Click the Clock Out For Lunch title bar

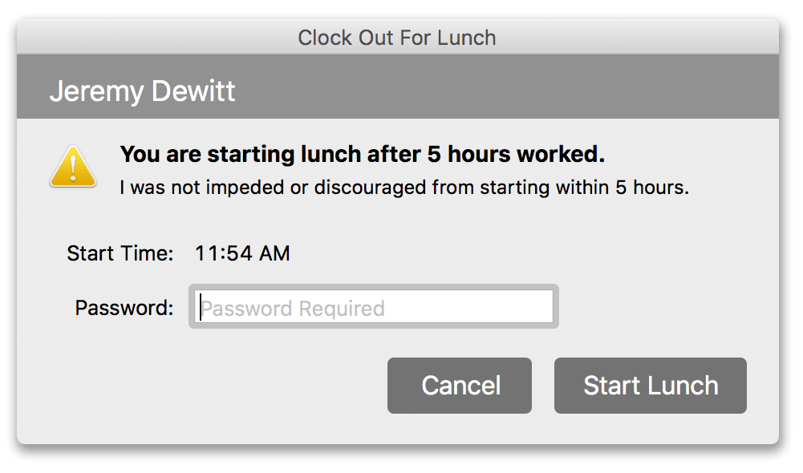pyautogui.click(x=397, y=37)
